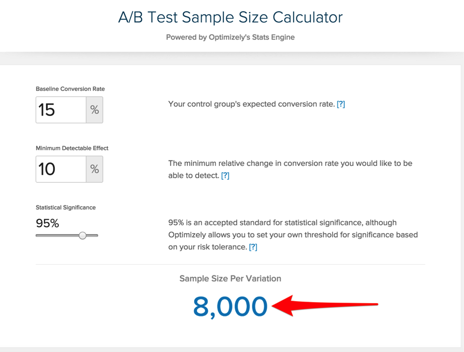The height and width of the screenshot is (352, 464).
Task: Click the red arrow pointing at result
Action: (325, 305)
